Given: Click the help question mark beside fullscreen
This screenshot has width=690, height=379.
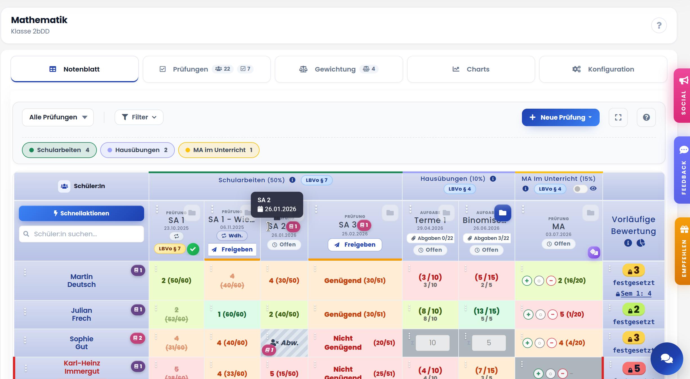Looking at the screenshot, I should [x=646, y=117].
